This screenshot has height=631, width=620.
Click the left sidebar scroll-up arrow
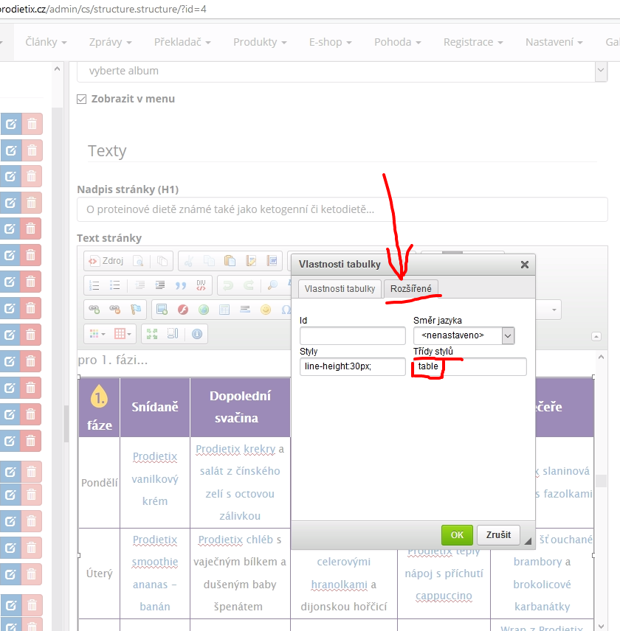coord(58,69)
